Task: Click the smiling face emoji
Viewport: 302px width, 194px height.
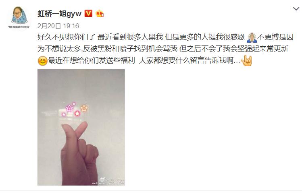Action: (x=43, y=61)
